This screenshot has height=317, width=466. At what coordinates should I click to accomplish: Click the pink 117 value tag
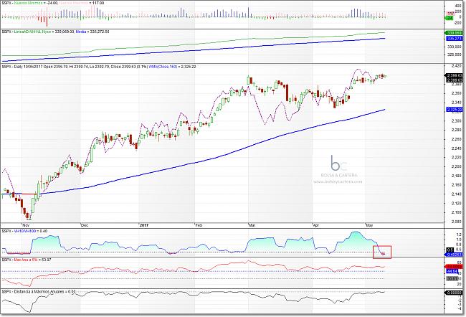tap(450, 14)
